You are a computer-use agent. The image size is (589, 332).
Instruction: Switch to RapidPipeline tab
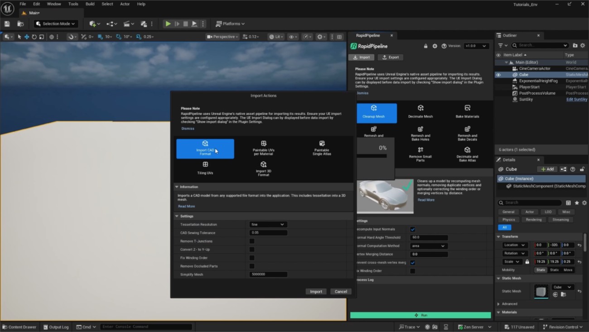[368, 35]
